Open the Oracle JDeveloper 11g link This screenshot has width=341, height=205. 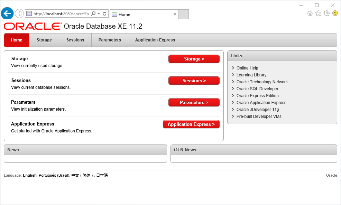[x=258, y=110]
